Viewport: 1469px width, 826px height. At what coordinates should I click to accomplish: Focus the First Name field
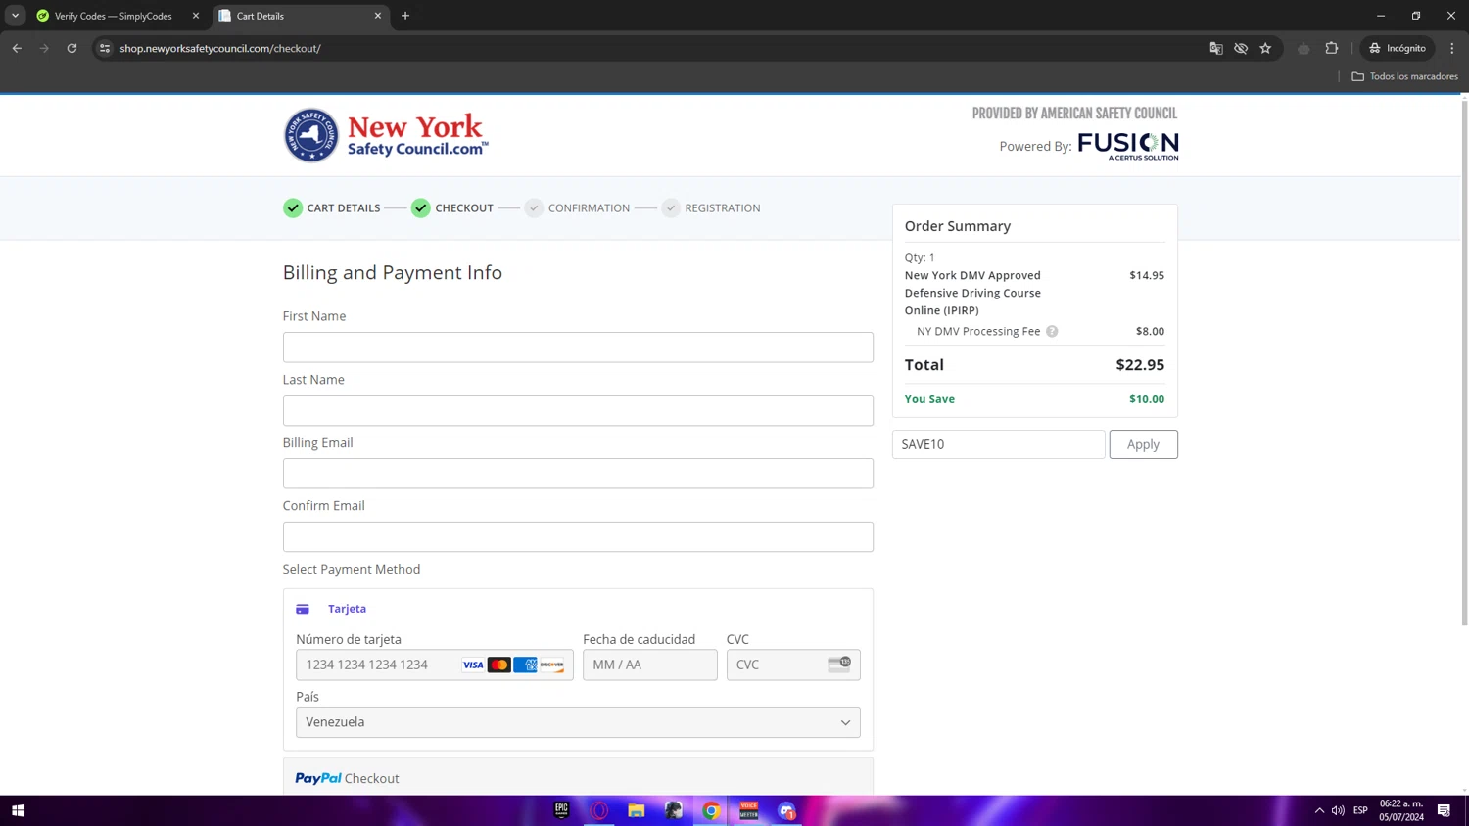click(x=578, y=347)
